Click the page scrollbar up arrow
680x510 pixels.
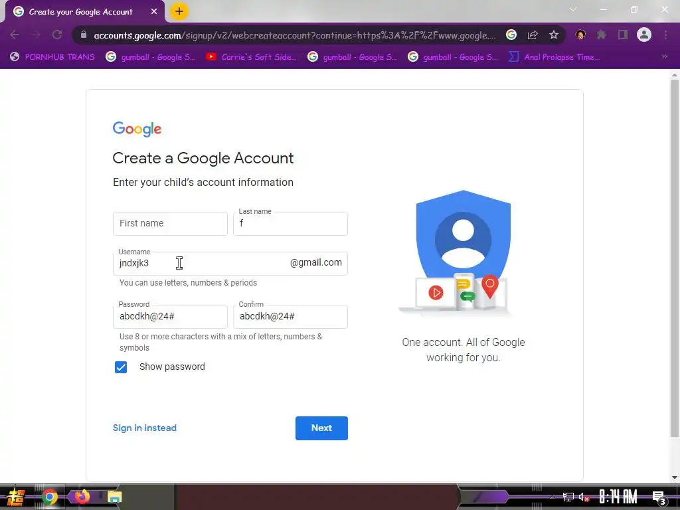(x=675, y=75)
